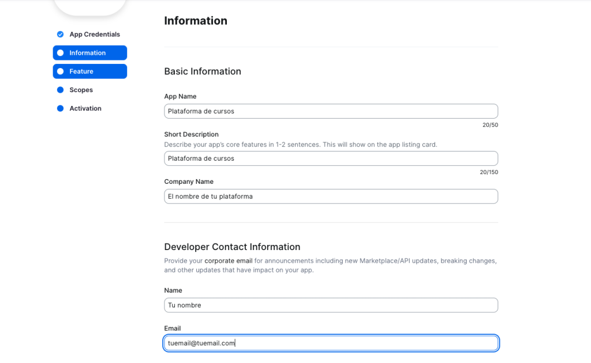Image resolution: width=591 pixels, height=363 pixels.
Task: Navigate to the Activation step label
Action: [x=85, y=108]
